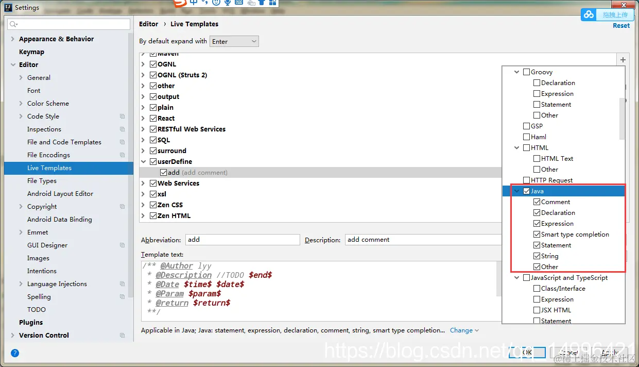The height and width of the screenshot is (367, 639).
Task: Click the File Encodings project-scope icon
Action: (122, 155)
